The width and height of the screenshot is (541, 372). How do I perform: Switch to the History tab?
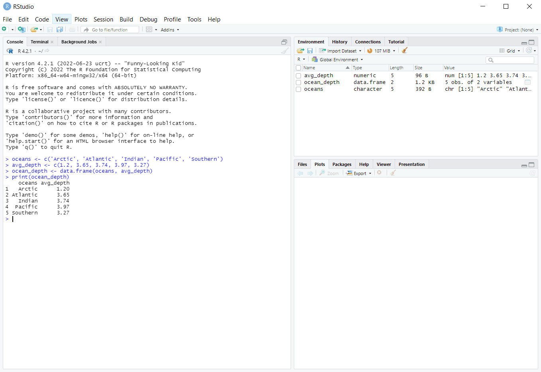pyautogui.click(x=340, y=42)
